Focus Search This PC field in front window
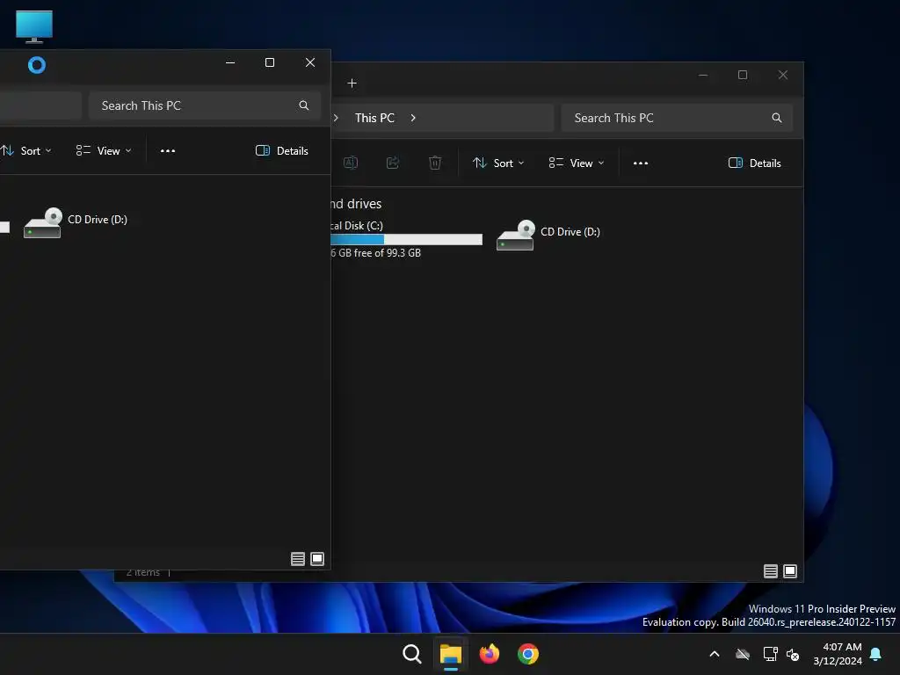 204,105
